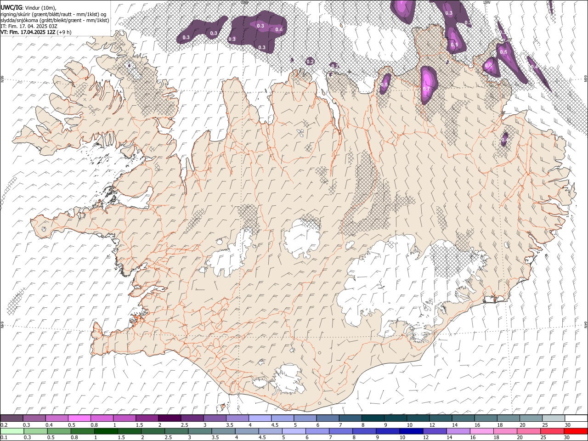Select the lavender 4 swatch in snow legend
The width and height of the screenshot is (588, 441).
[260, 418]
